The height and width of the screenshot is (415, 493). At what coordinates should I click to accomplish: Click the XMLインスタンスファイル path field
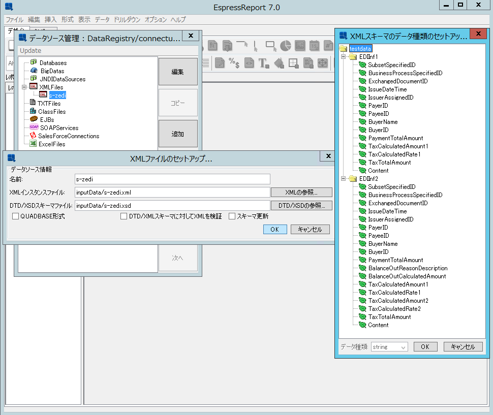point(172,193)
